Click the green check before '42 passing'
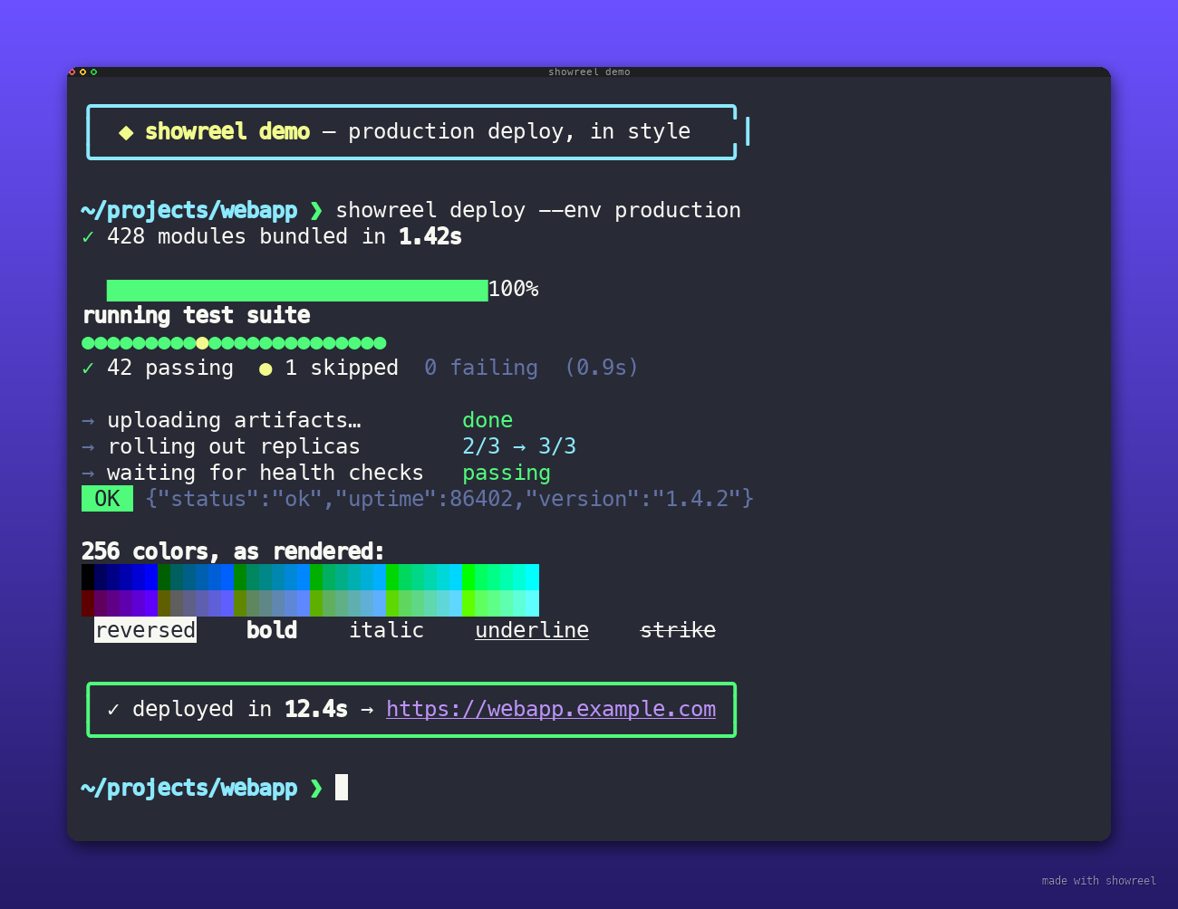Image resolution: width=1178 pixels, height=909 pixels. [88, 368]
